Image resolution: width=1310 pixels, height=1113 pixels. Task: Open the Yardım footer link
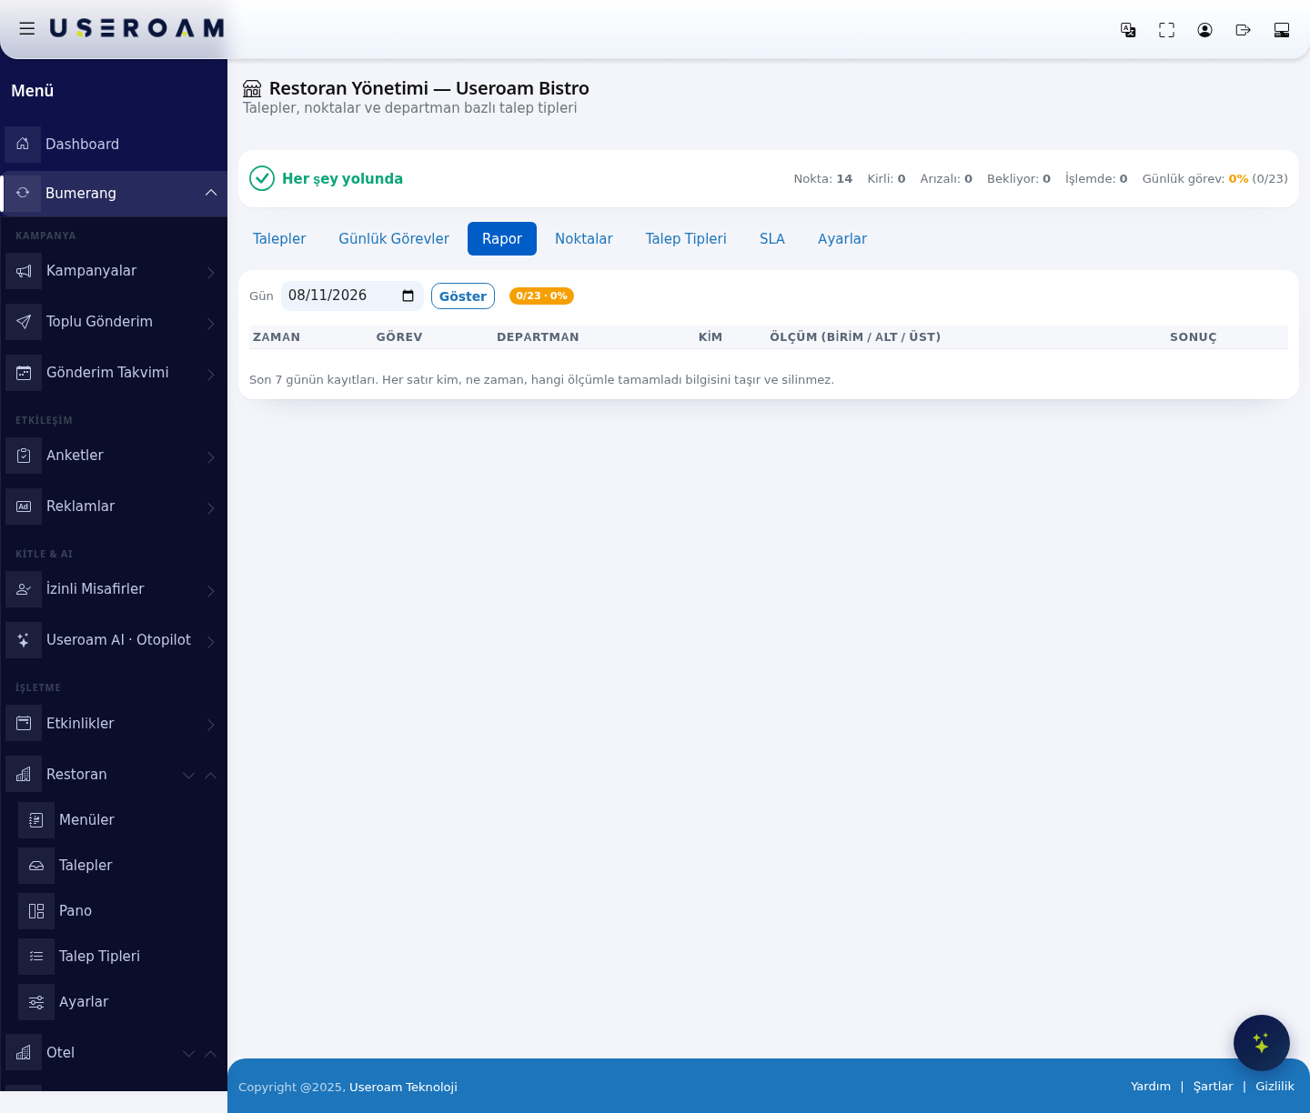pyautogui.click(x=1151, y=1086)
